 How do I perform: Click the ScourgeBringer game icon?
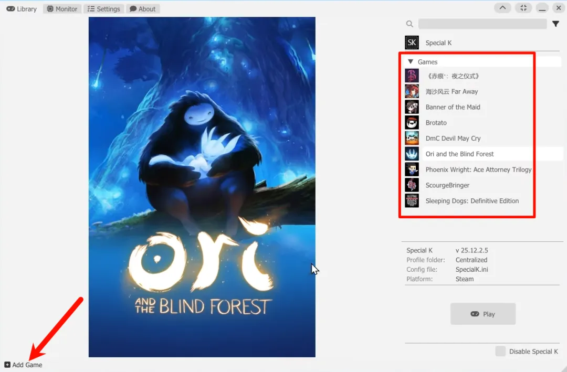[x=412, y=185]
